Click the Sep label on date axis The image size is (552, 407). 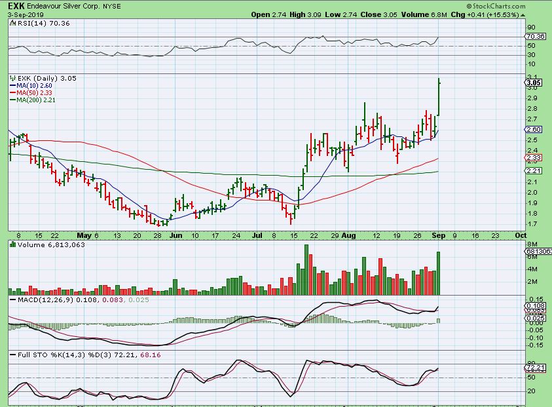(x=439, y=235)
